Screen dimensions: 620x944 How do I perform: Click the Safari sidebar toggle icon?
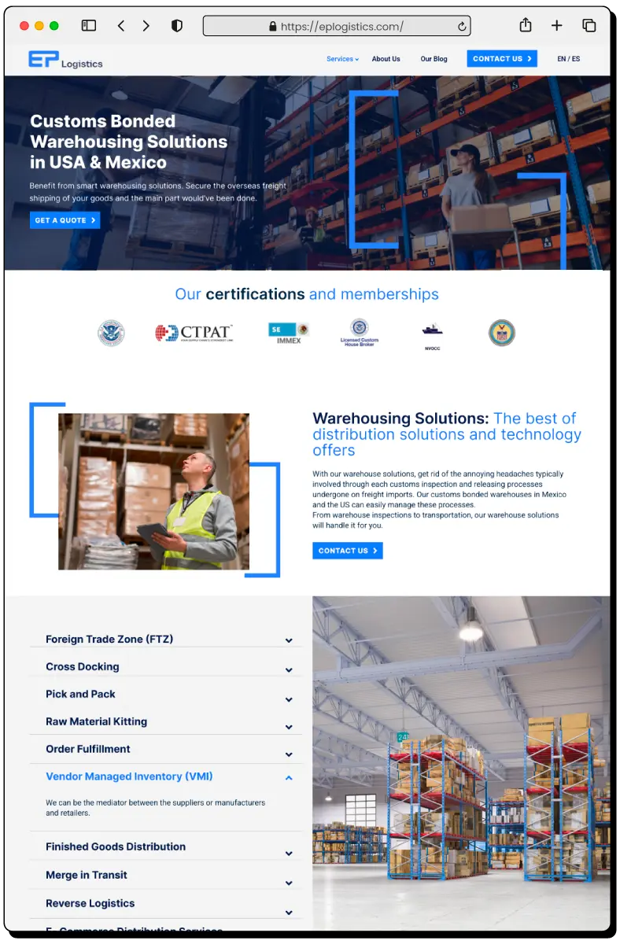click(x=89, y=26)
